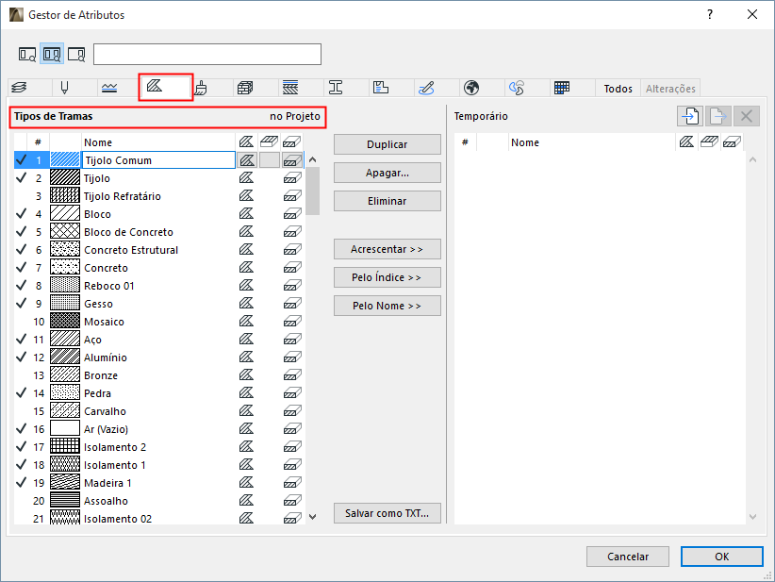Click the checkmark beside Bloco de Concreto
The width and height of the screenshot is (775, 582).
(x=22, y=231)
